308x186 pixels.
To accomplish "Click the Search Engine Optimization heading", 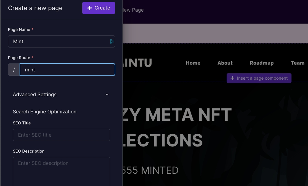I will click(45, 112).
